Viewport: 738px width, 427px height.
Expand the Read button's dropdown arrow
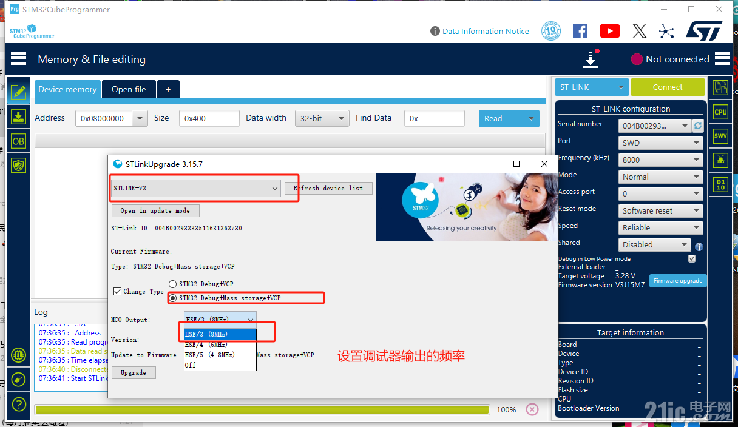click(532, 118)
